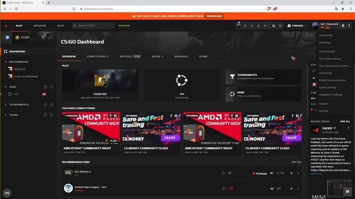Open the first CS.MONEY Community Clash card

coord(151,133)
